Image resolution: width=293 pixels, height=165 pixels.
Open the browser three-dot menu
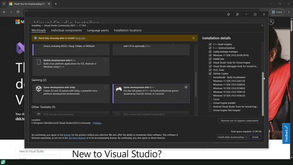tap(289, 12)
